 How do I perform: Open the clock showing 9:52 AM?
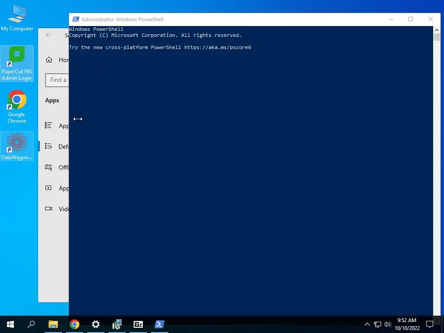(407, 324)
